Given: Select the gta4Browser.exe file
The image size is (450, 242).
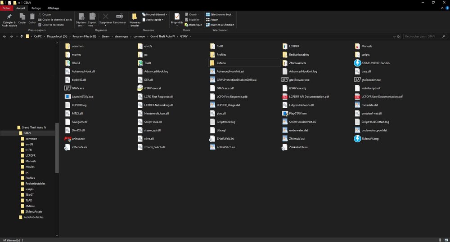Looking at the screenshot, I should click(296, 80).
